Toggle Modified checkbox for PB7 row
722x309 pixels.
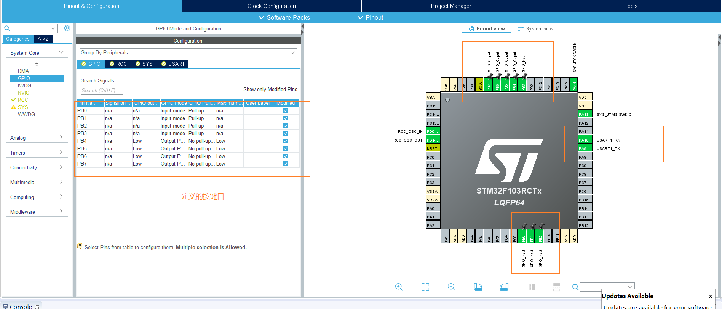(x=286, y=164)
